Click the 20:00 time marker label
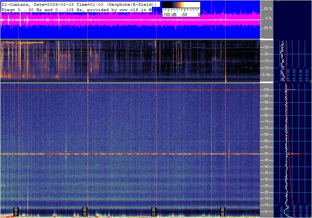The width and height of the screenshot is (312, 218). coord(85,211)
